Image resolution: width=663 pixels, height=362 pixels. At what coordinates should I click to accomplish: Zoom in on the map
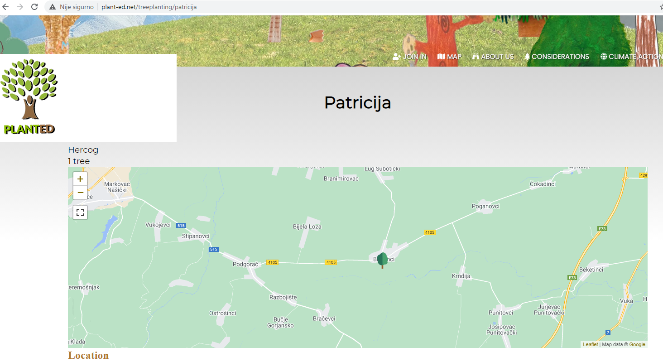coord(80,179)
